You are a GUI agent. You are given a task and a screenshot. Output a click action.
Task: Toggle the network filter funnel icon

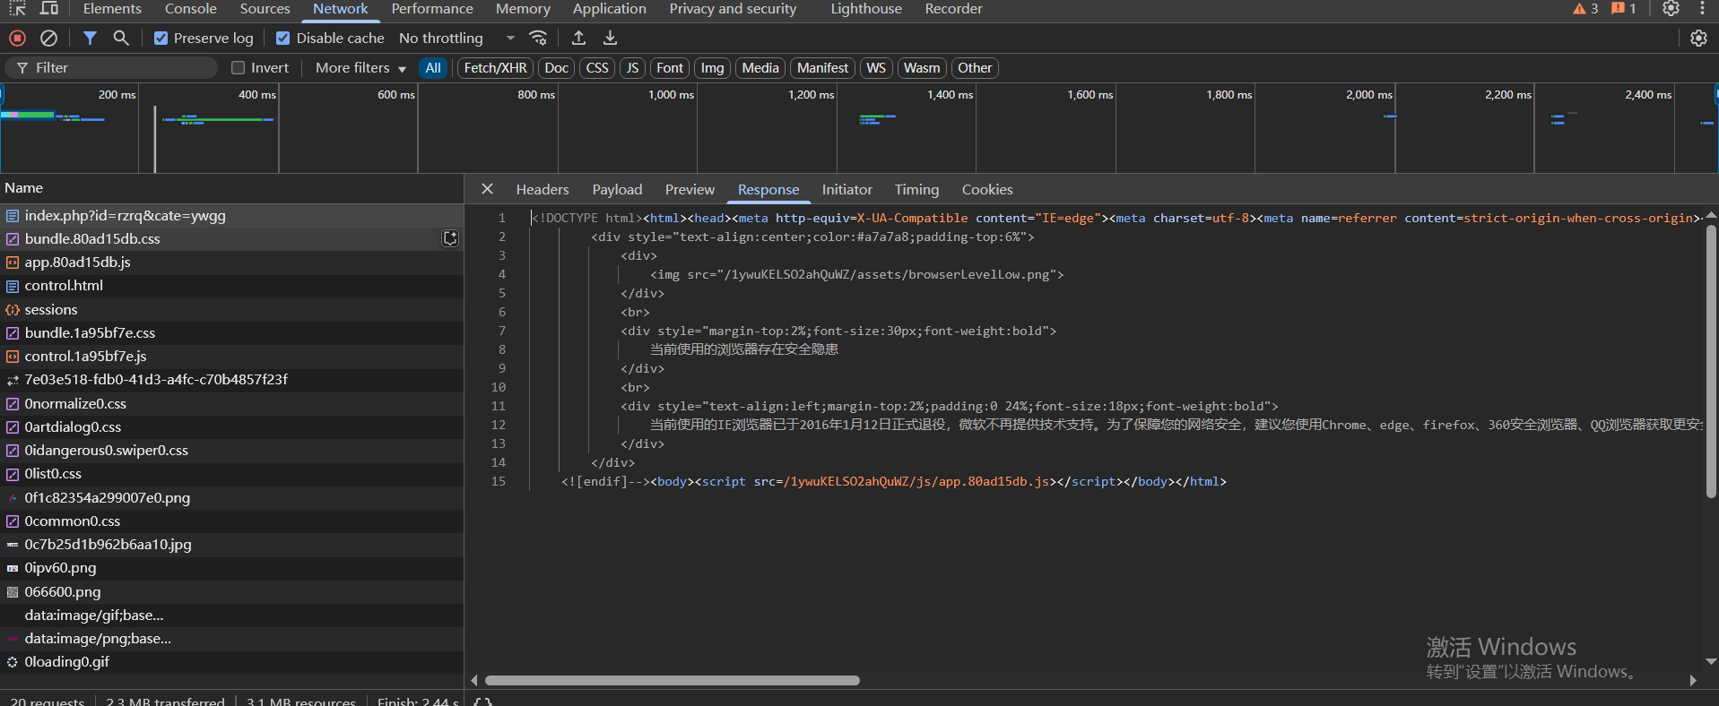(x=90, y=38)
